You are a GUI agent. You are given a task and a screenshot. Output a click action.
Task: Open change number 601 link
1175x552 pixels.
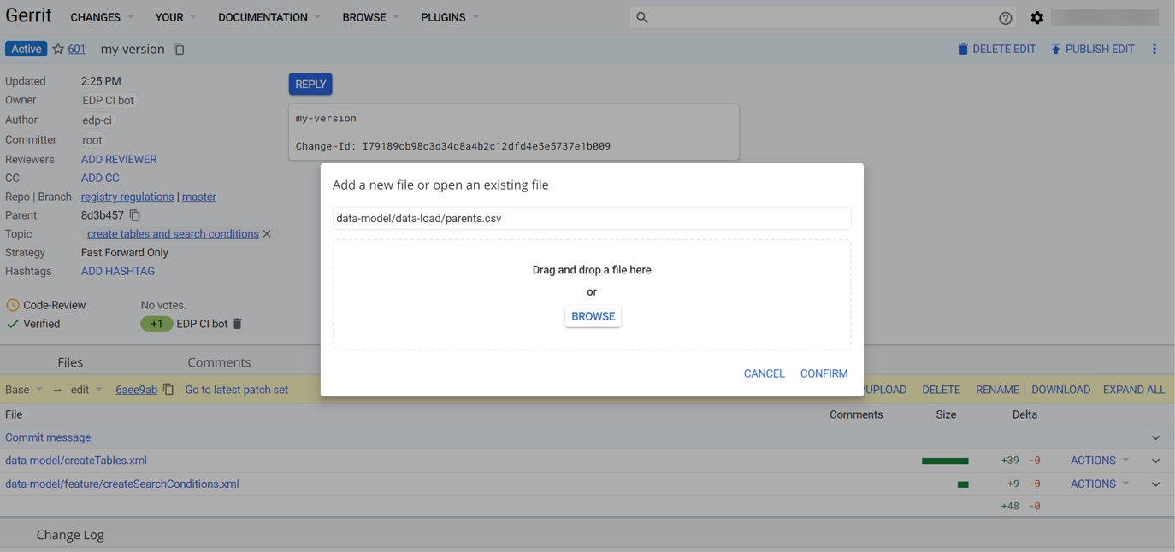77,49
